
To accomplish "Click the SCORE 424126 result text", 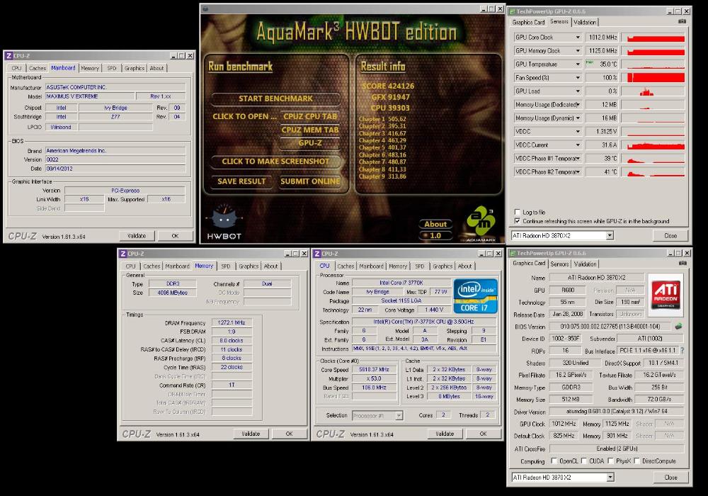I will click(388, 86).
